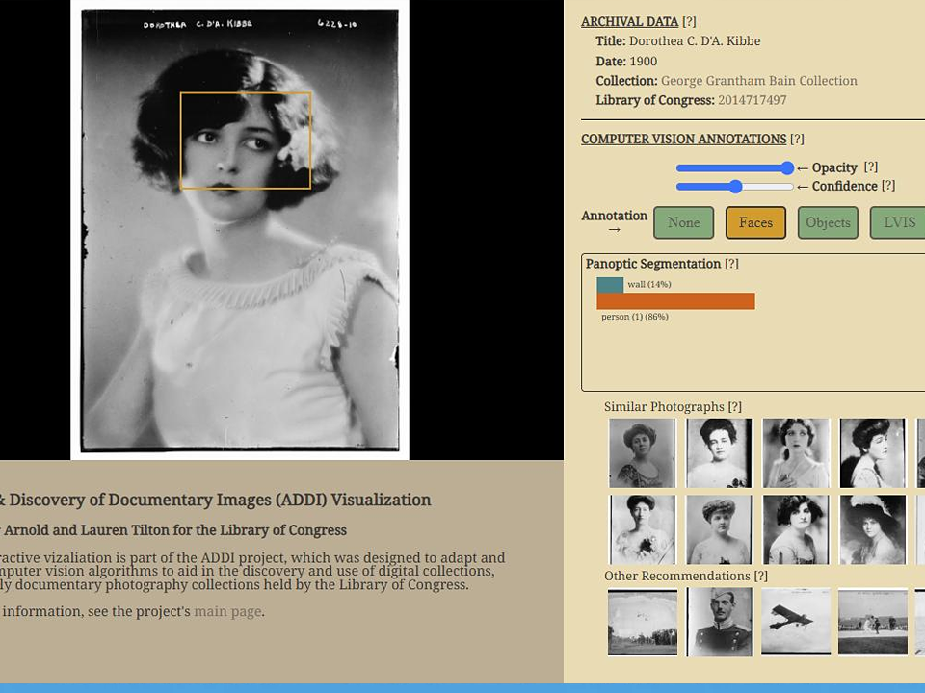This screenshot has width=925, height=693.
Task: Open the airplane recommendation thumbnail
Action: point(796,621)
